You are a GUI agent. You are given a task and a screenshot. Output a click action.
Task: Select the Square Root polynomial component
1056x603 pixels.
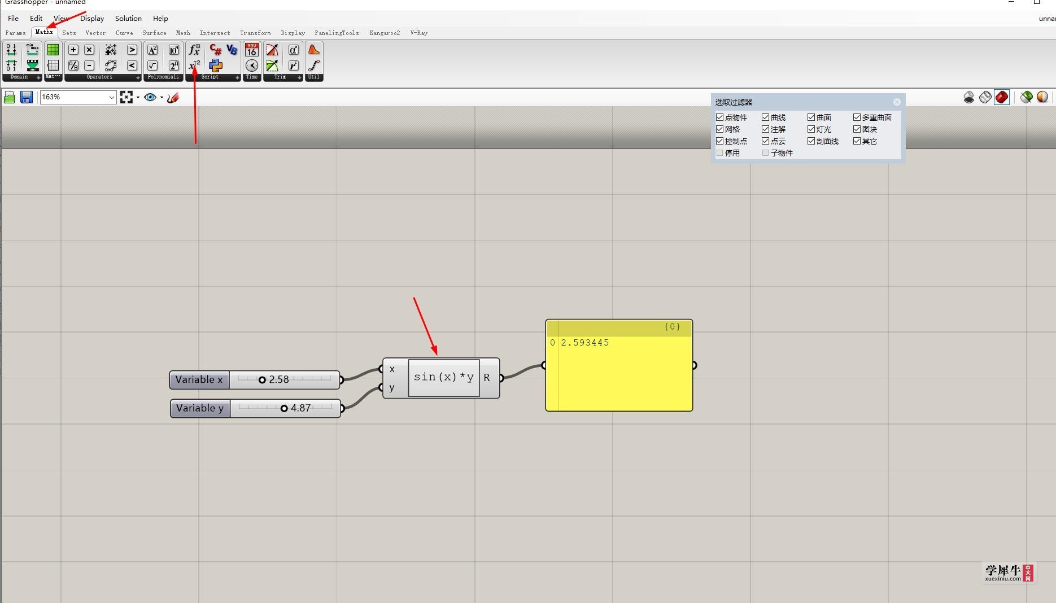(x=152, y=65)
